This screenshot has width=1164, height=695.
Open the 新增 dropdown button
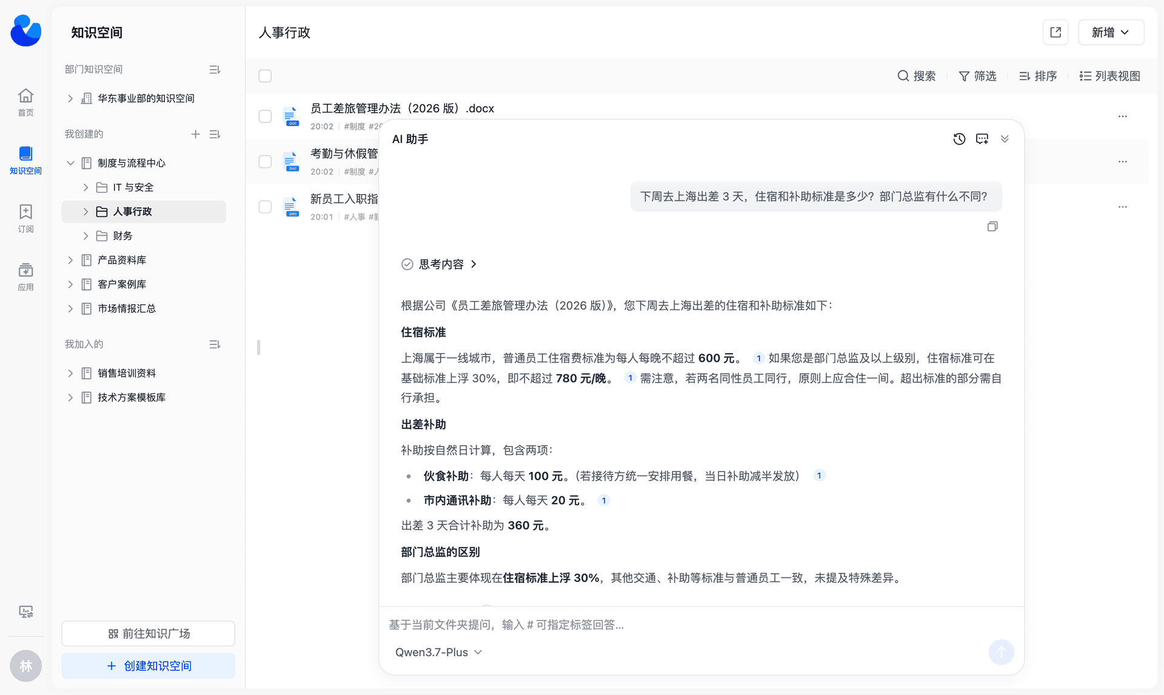pyautogui.click(x=1111, y=32)
